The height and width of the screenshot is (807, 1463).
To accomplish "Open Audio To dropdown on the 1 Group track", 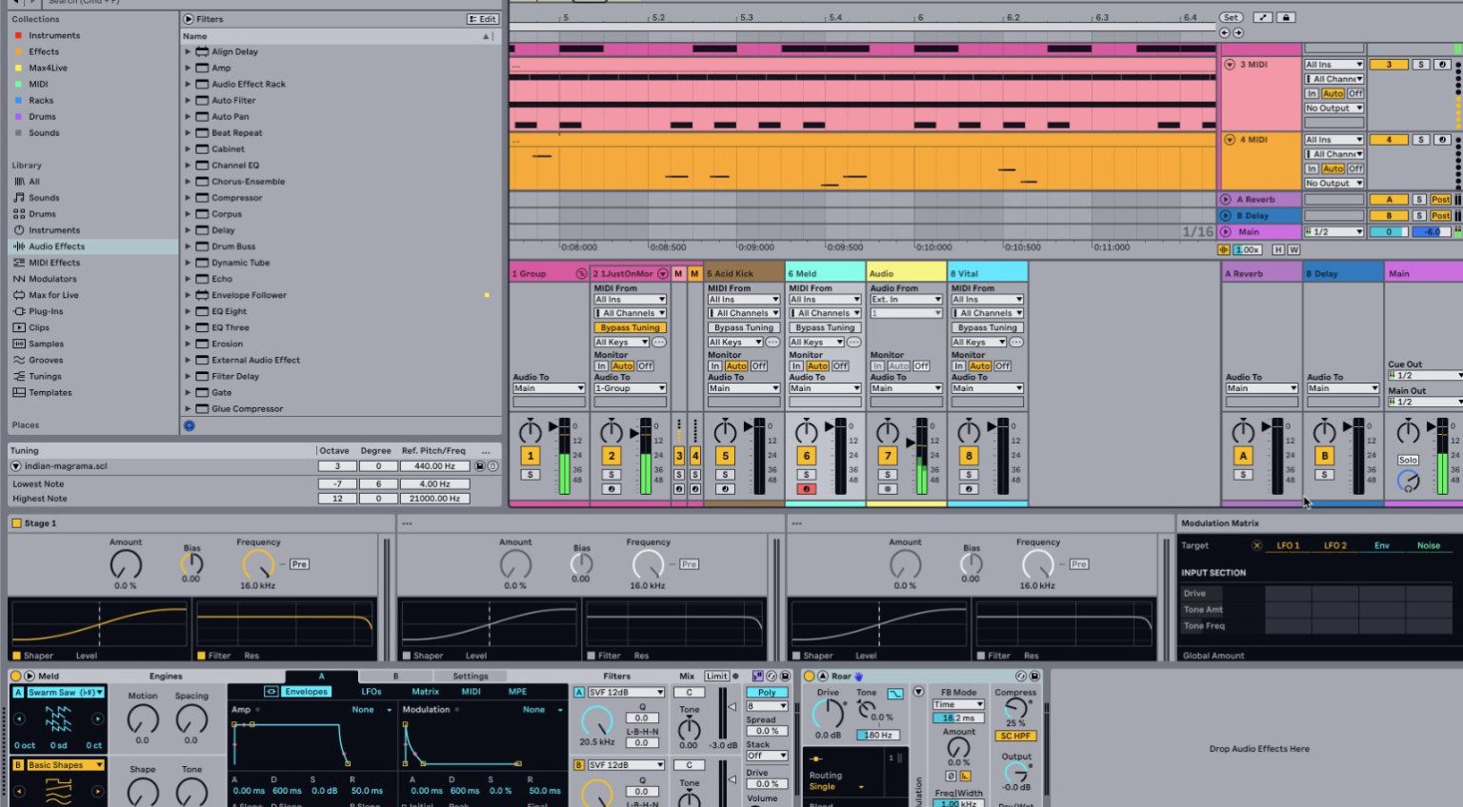I will tap(549, 388).
